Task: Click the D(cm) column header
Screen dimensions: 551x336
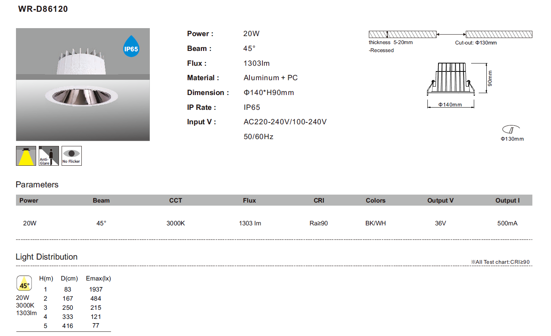Action: 69,279
